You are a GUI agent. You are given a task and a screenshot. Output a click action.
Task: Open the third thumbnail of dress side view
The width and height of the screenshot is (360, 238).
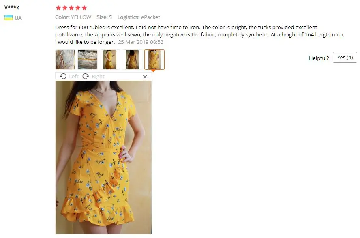tap(110, 60)
